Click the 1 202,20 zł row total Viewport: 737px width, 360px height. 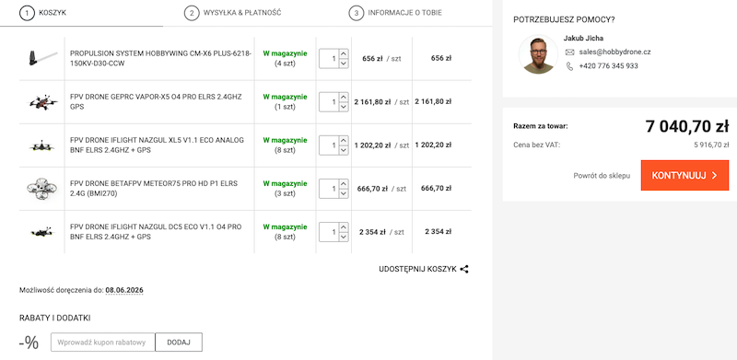click(433, 145)
